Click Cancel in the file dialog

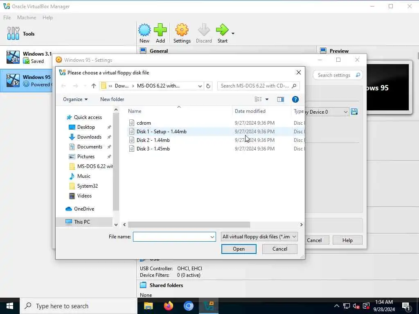coord(280,249)
